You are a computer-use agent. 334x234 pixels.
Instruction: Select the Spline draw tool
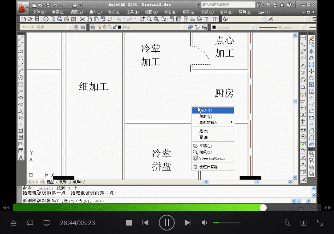click(20, 91)
